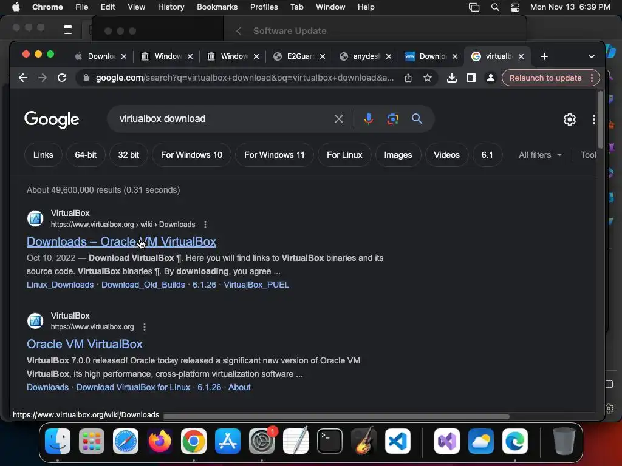Switch to Videos results
622x466 pixels.
tap(446, 155)
